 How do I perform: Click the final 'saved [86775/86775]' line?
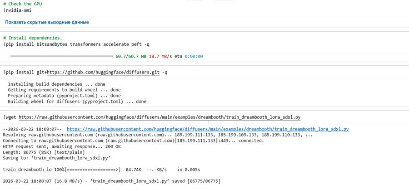[x=112, y=181]
